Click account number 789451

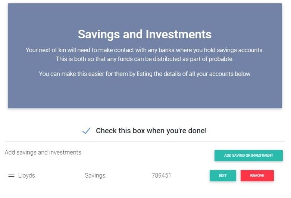tap(161, 176)
